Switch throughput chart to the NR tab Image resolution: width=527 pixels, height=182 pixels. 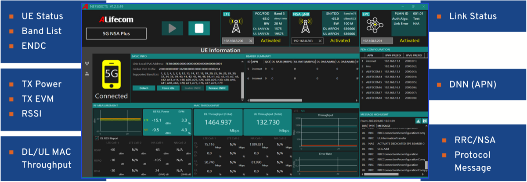pyautogui.click(x=303, y=111)
